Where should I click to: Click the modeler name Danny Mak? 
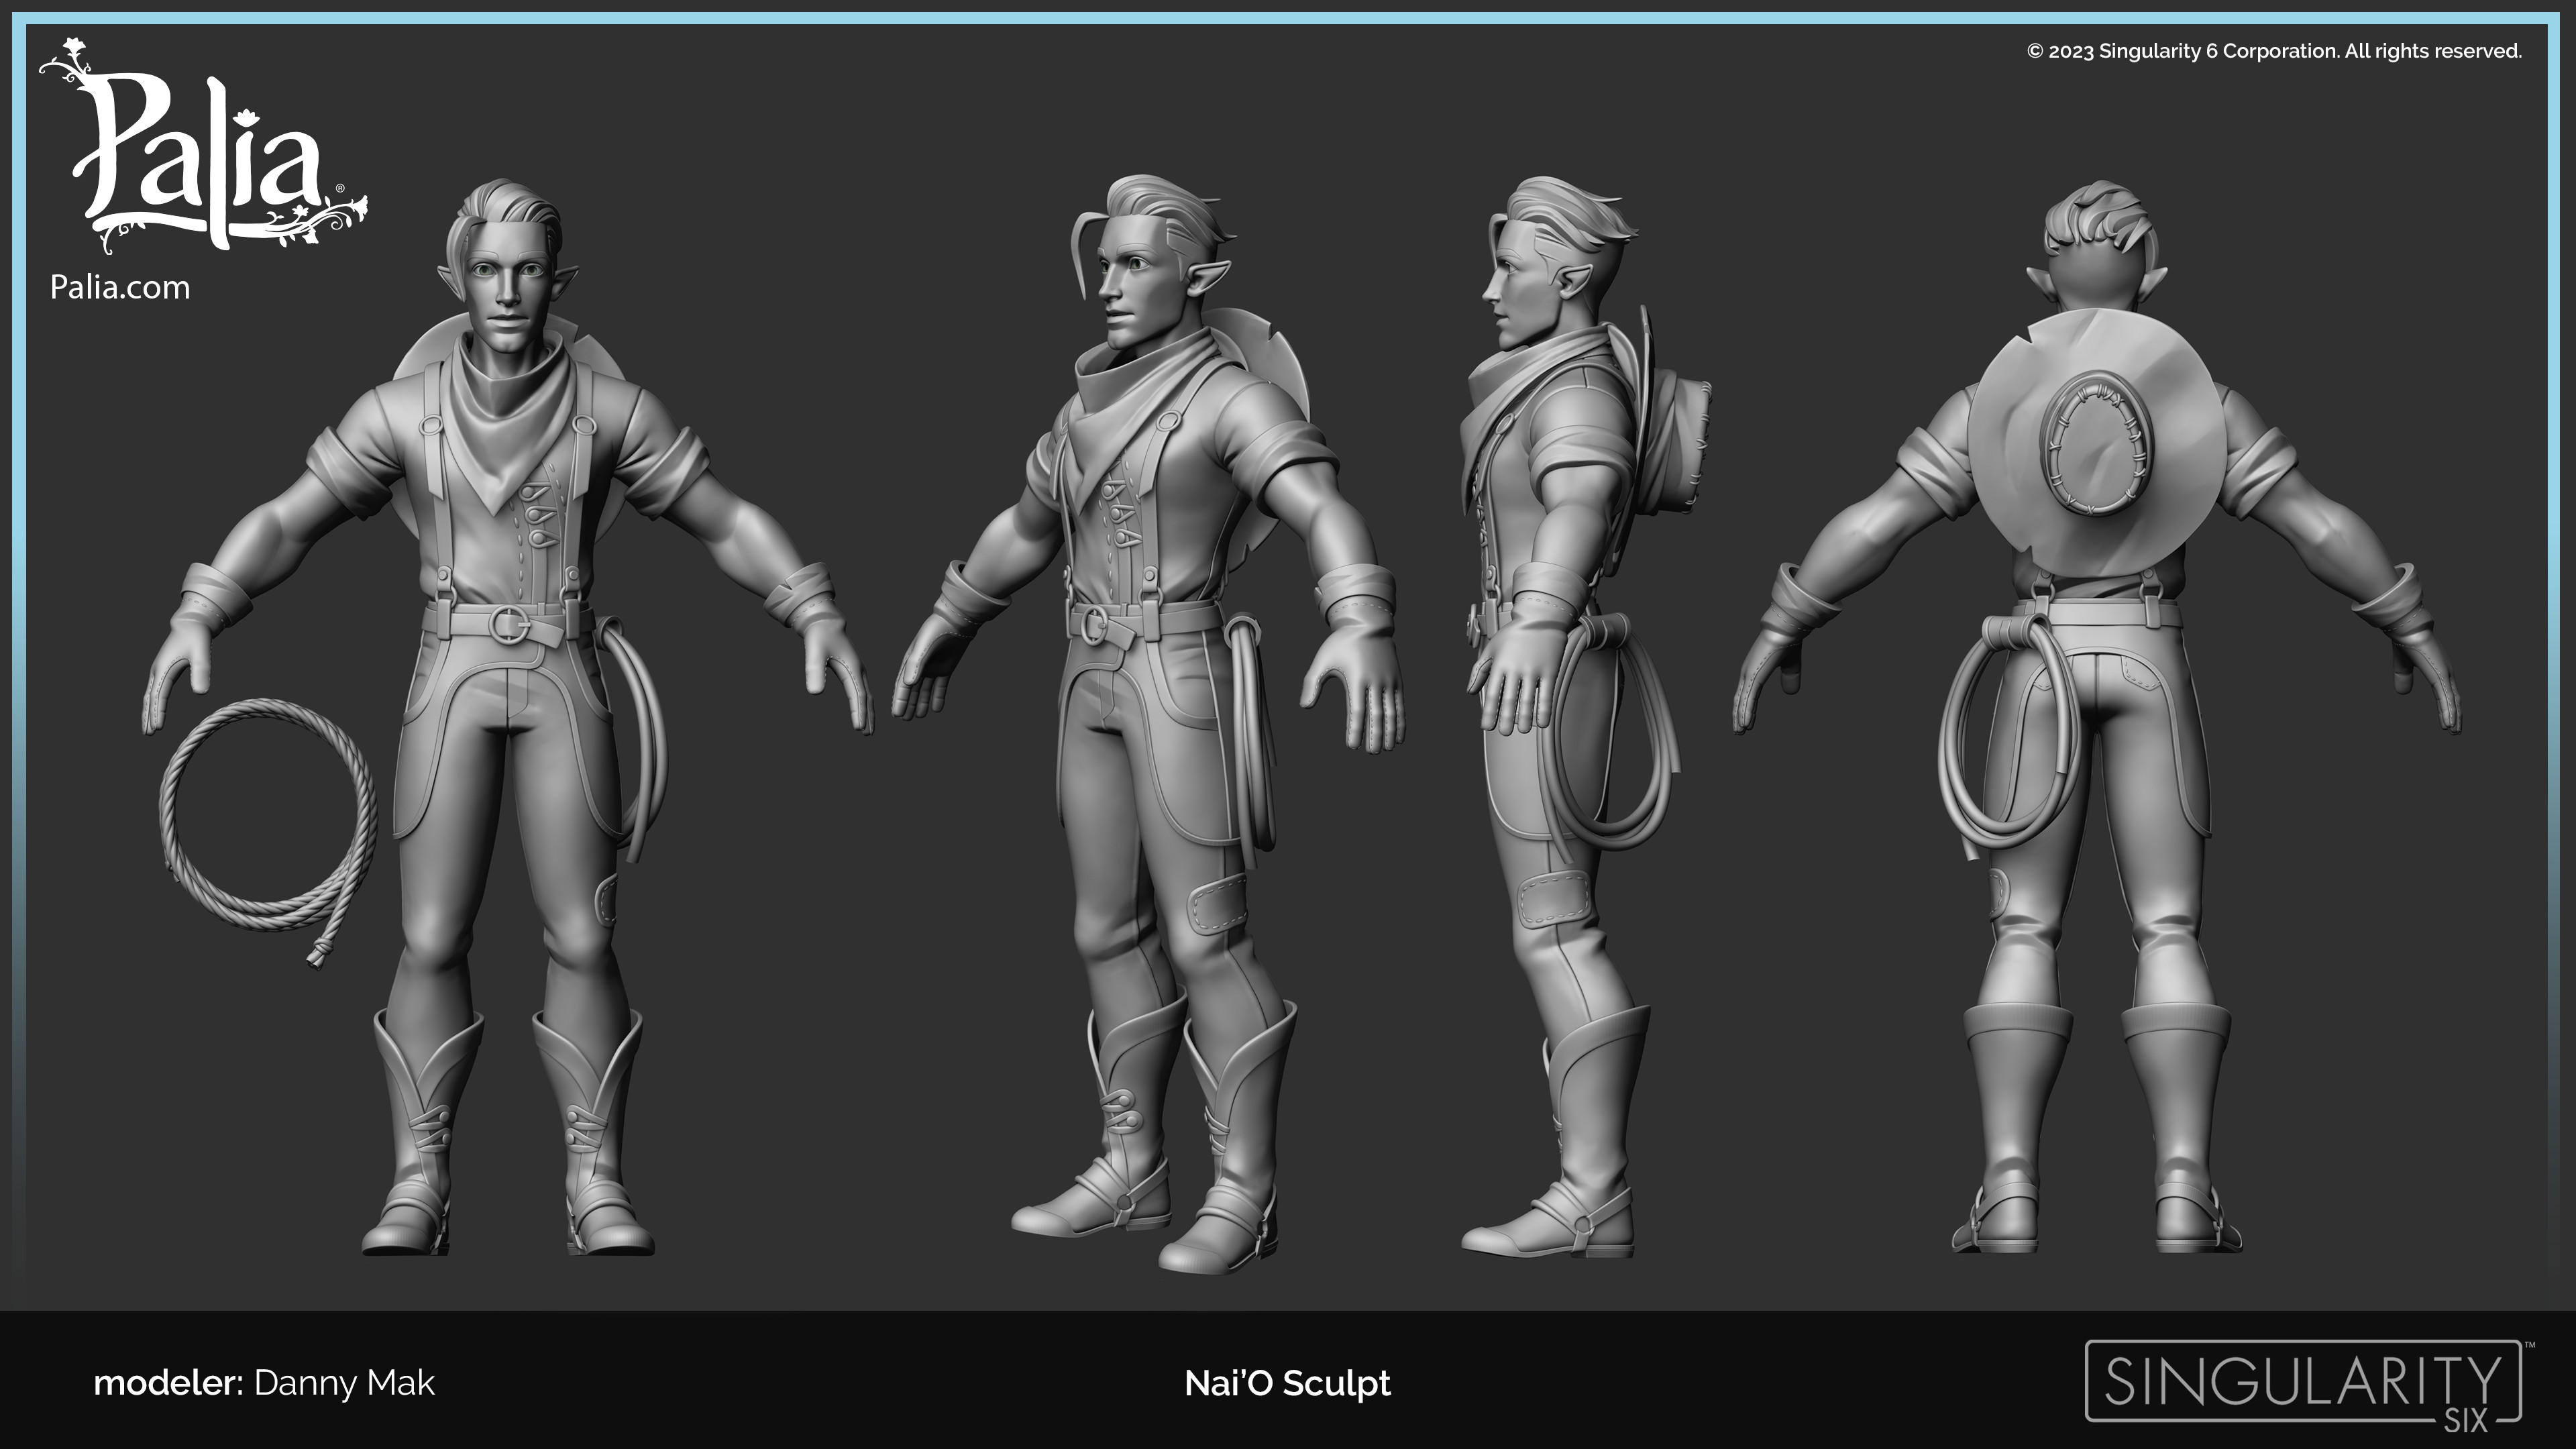[x=344, y=1384]
